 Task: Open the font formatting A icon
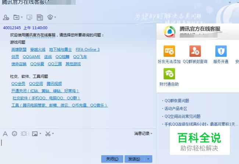pos(5,134)
